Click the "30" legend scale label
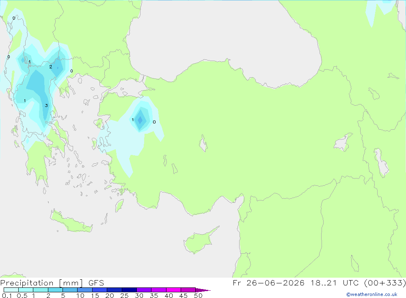The width and height of the screenshot is (406, 298). click(x=139, y=296)
